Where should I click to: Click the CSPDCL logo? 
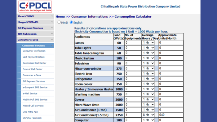pos(35,7)
